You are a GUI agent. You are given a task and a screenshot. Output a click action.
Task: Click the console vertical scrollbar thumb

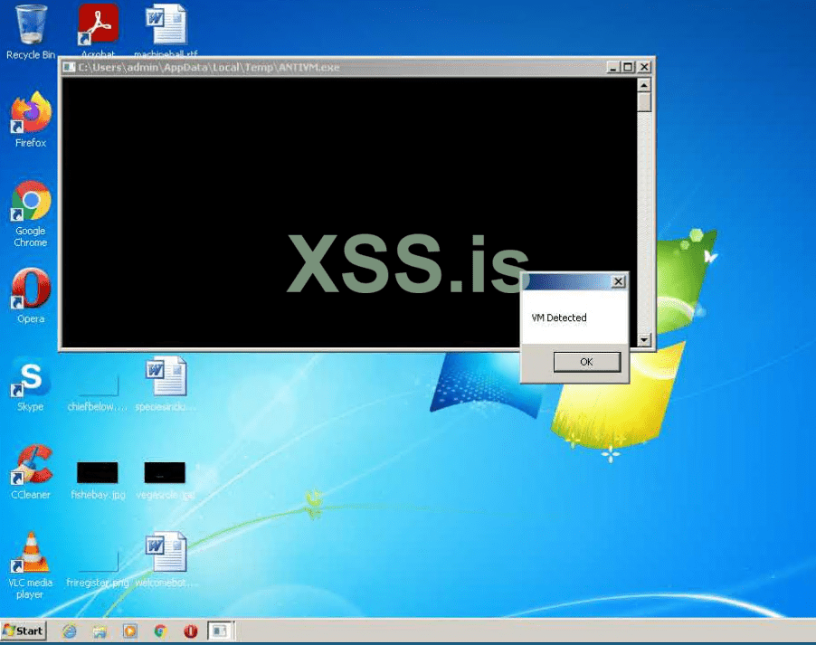coord(644,102)
